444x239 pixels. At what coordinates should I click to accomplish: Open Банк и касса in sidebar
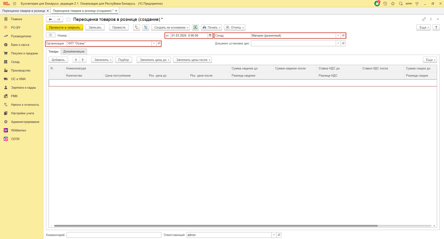[x=20, y=45]
